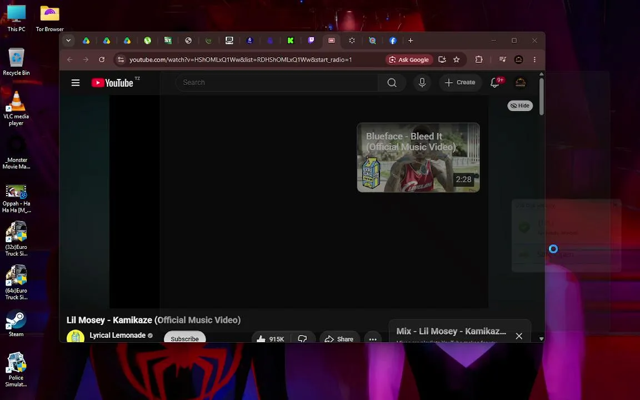Open YouTube notifications bell

click(495, 82)
